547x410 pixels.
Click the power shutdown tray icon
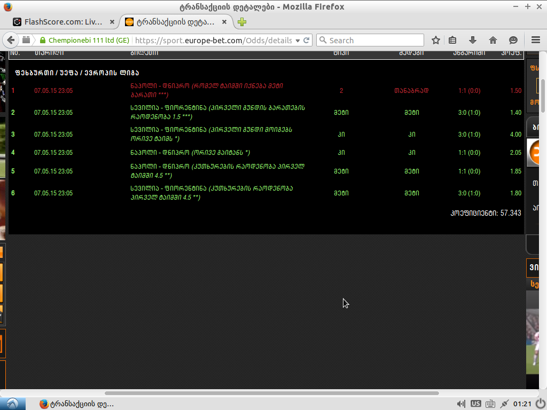coord(541,404)
